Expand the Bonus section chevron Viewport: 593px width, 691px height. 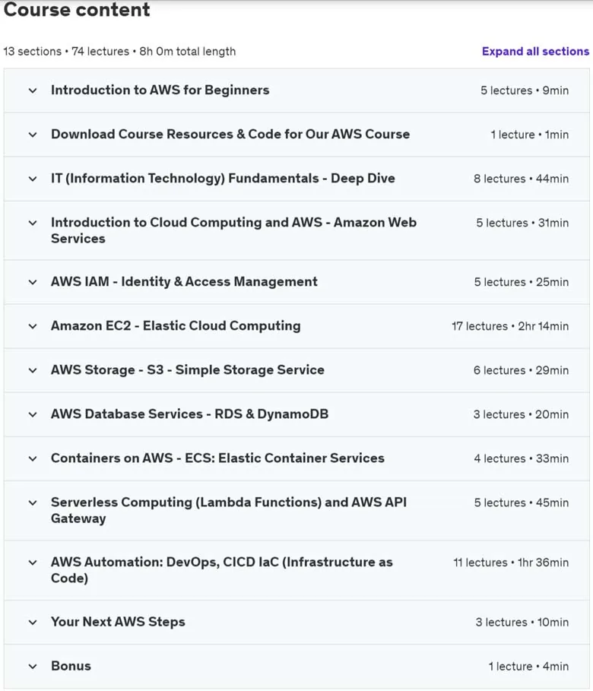(33, 667)
